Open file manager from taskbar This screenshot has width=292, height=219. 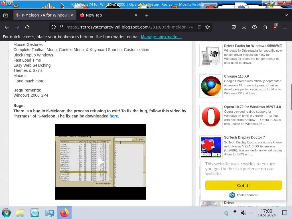click(x=20, y=213)
